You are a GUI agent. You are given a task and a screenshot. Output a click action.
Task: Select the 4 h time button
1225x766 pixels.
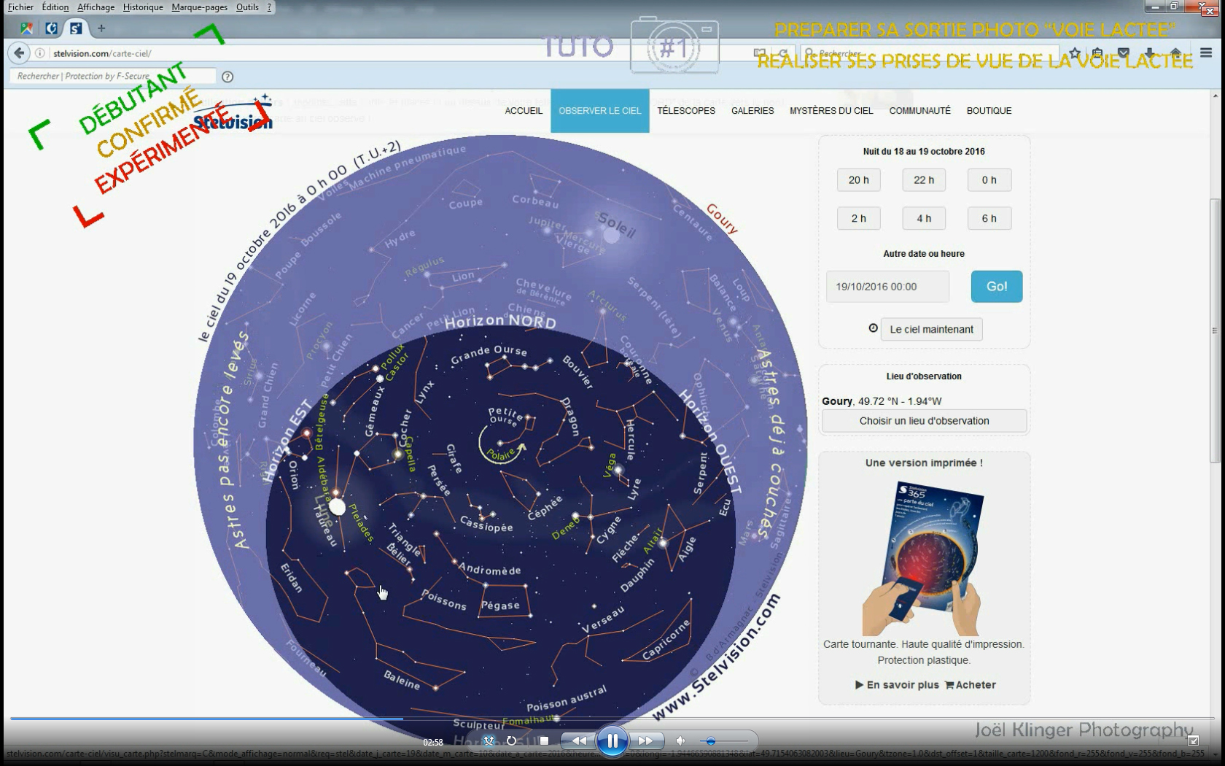coord(924,218)
